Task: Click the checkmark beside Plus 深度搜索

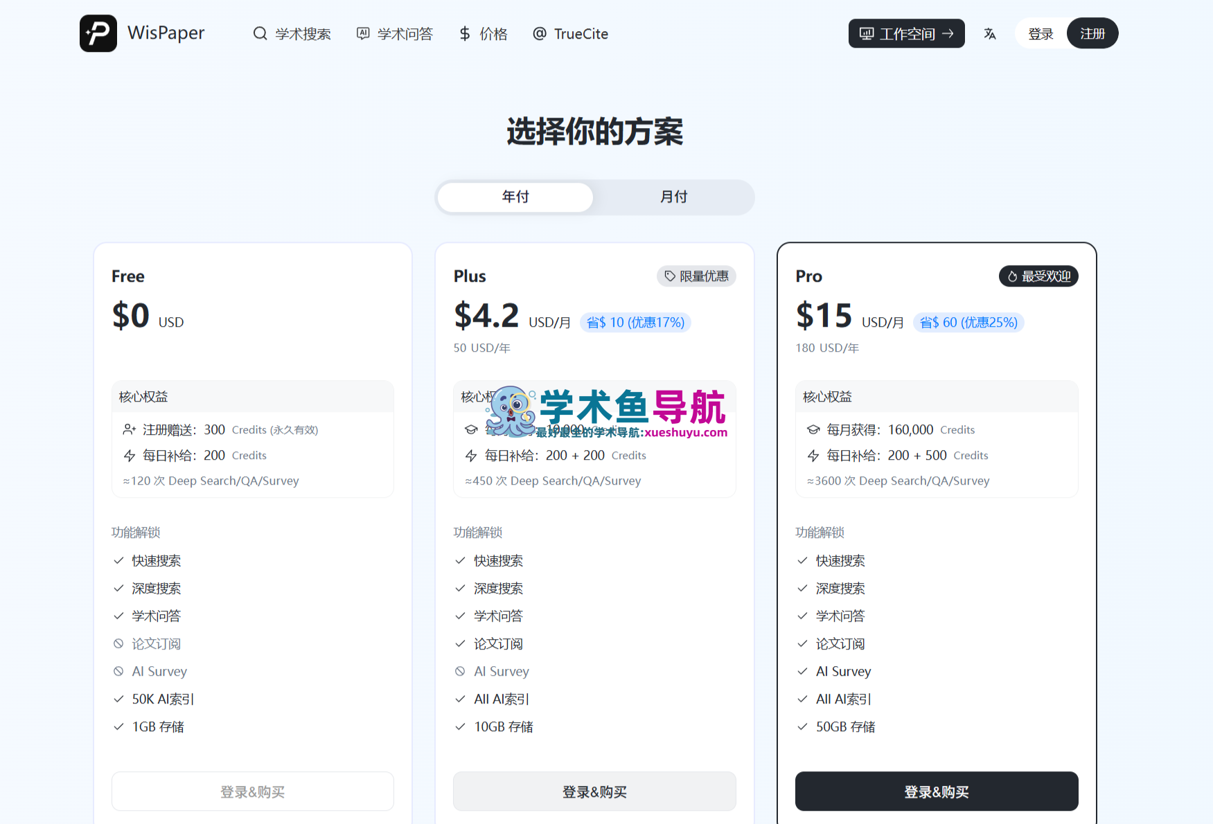Action: (460, 589)
